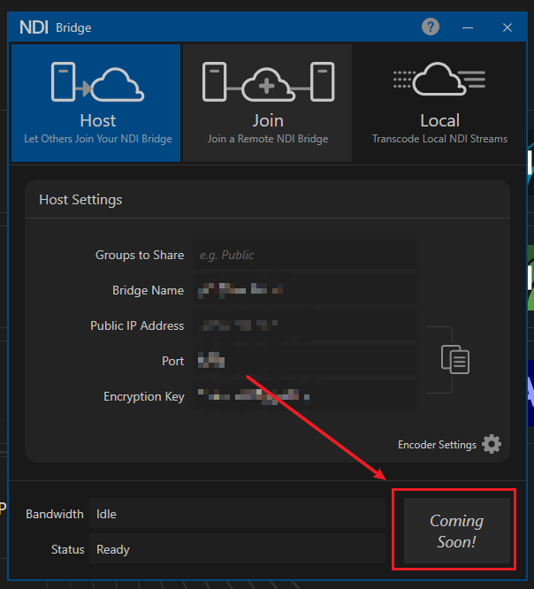
Task: Click the Public IP Address field
Action: (x=305, y=325)
